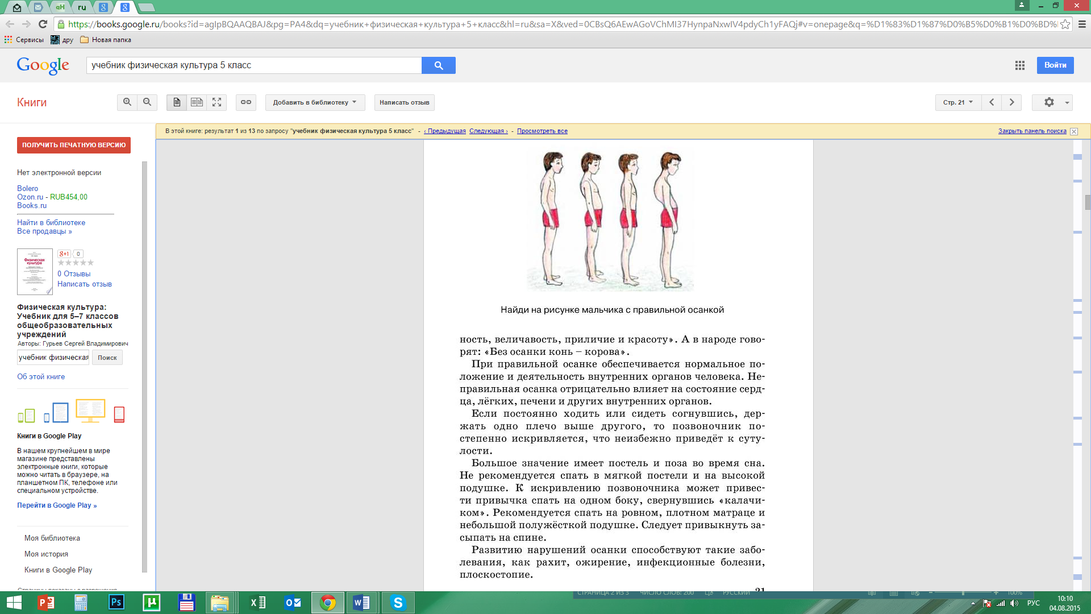Click Найти в библиотеке link
Viewport: 1091px width, 614px height.
[x=51, y=222]
